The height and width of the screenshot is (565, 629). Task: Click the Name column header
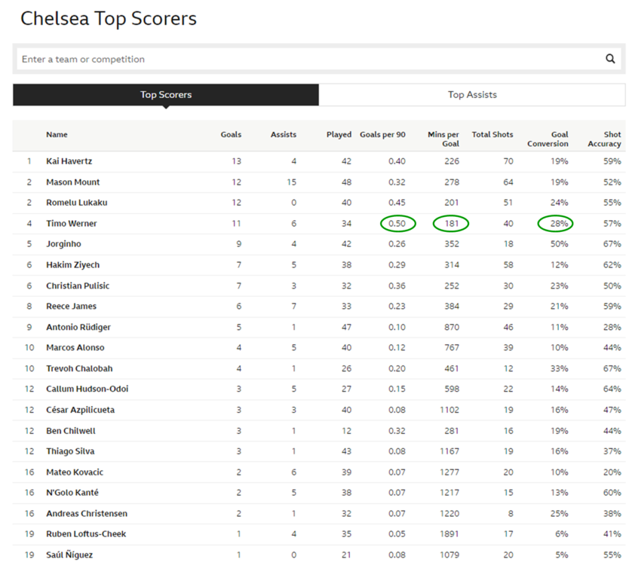click(x=57, y=135)
